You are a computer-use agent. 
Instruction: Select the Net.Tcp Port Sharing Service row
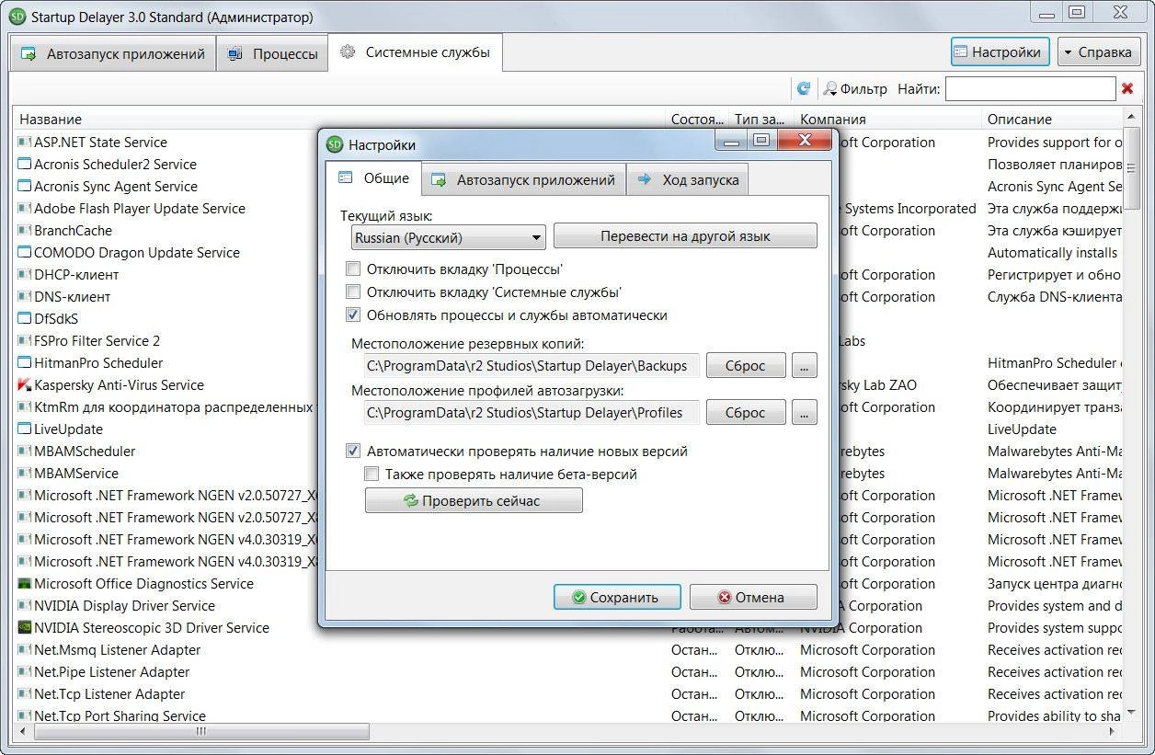(568, 716)
